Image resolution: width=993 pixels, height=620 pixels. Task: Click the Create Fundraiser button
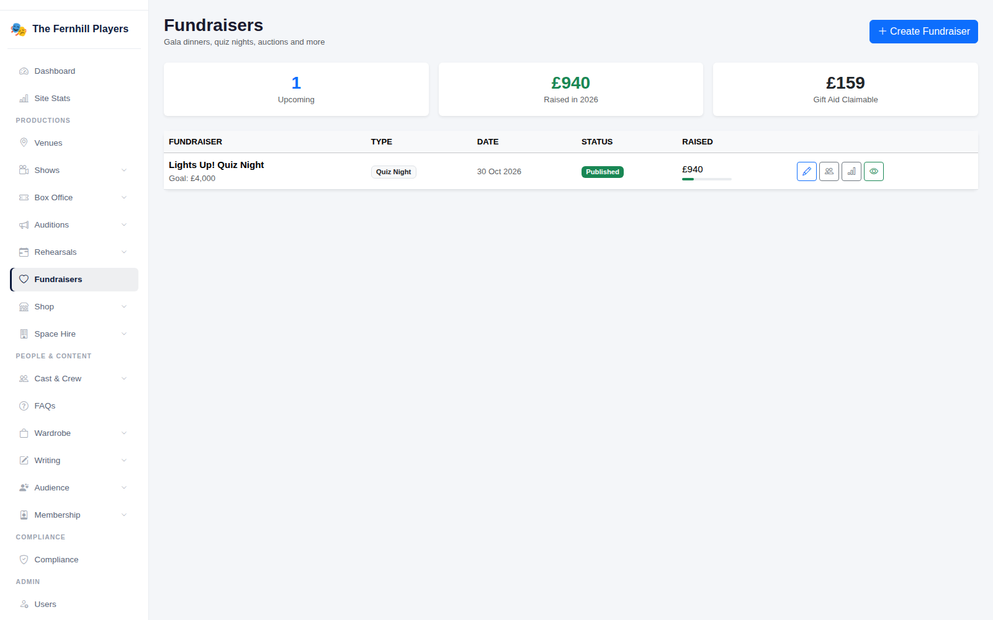[x=923, y=32]
